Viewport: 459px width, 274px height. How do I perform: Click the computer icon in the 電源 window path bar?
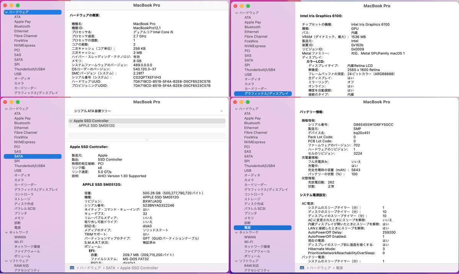pyautogui.click(x=302, y=268)
